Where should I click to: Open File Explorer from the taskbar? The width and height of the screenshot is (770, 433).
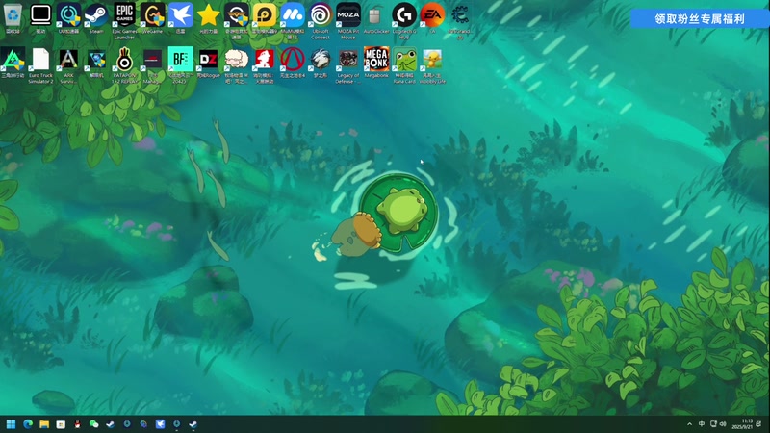[44, 424]
